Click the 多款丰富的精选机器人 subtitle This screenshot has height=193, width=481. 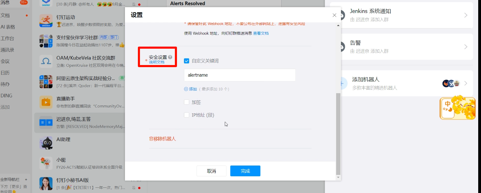pos(375,88)
